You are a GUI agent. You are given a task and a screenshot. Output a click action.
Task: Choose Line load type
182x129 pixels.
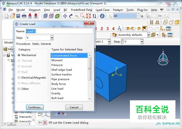(x=69, y=89)
